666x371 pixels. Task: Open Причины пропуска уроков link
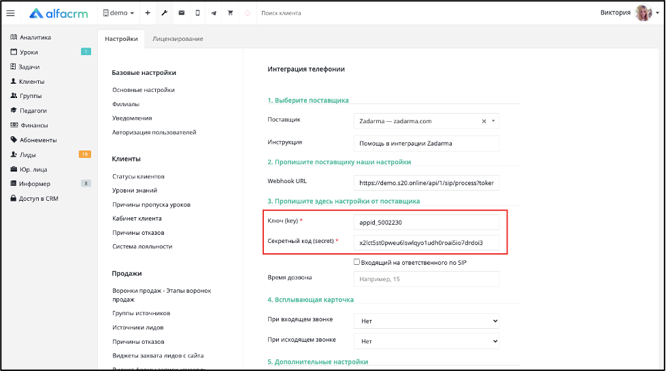(151, 205)
